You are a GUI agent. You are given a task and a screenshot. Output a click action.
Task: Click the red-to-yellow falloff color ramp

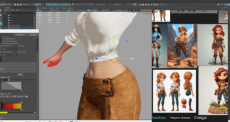(x=11, y=106)
